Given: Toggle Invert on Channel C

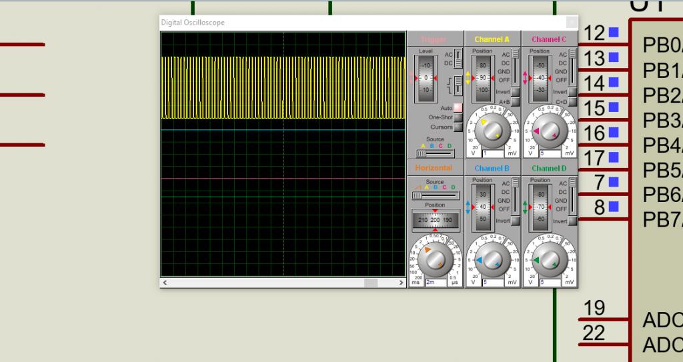Looking at the screenshot, I should point(572,92).
